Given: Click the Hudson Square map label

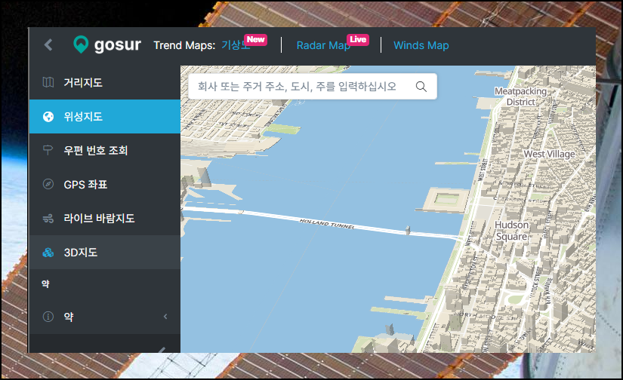Looking at the screenshot, I should click(512, 231).
